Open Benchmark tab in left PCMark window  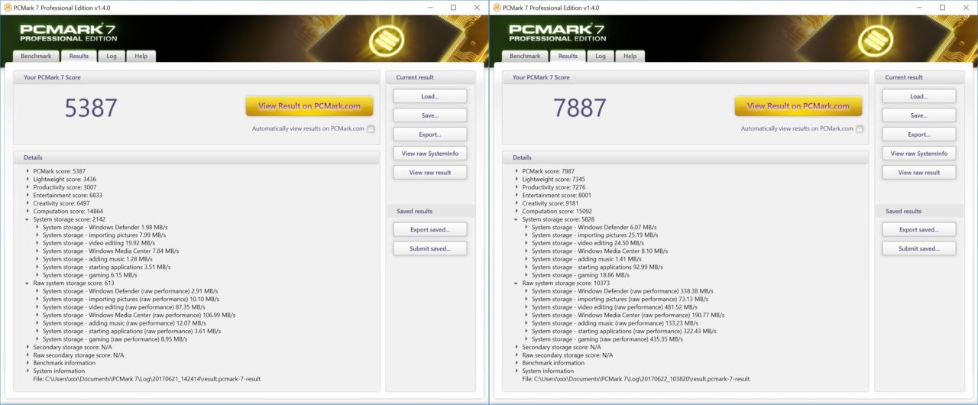36,56
